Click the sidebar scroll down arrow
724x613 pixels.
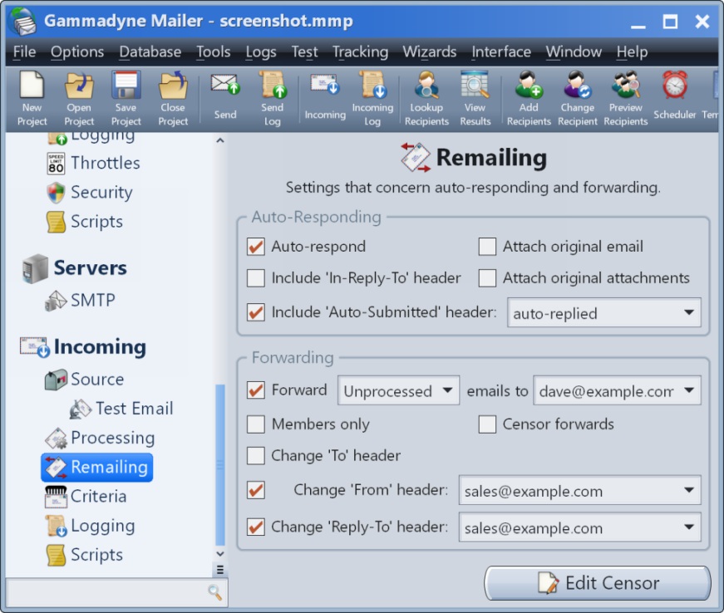220,553
